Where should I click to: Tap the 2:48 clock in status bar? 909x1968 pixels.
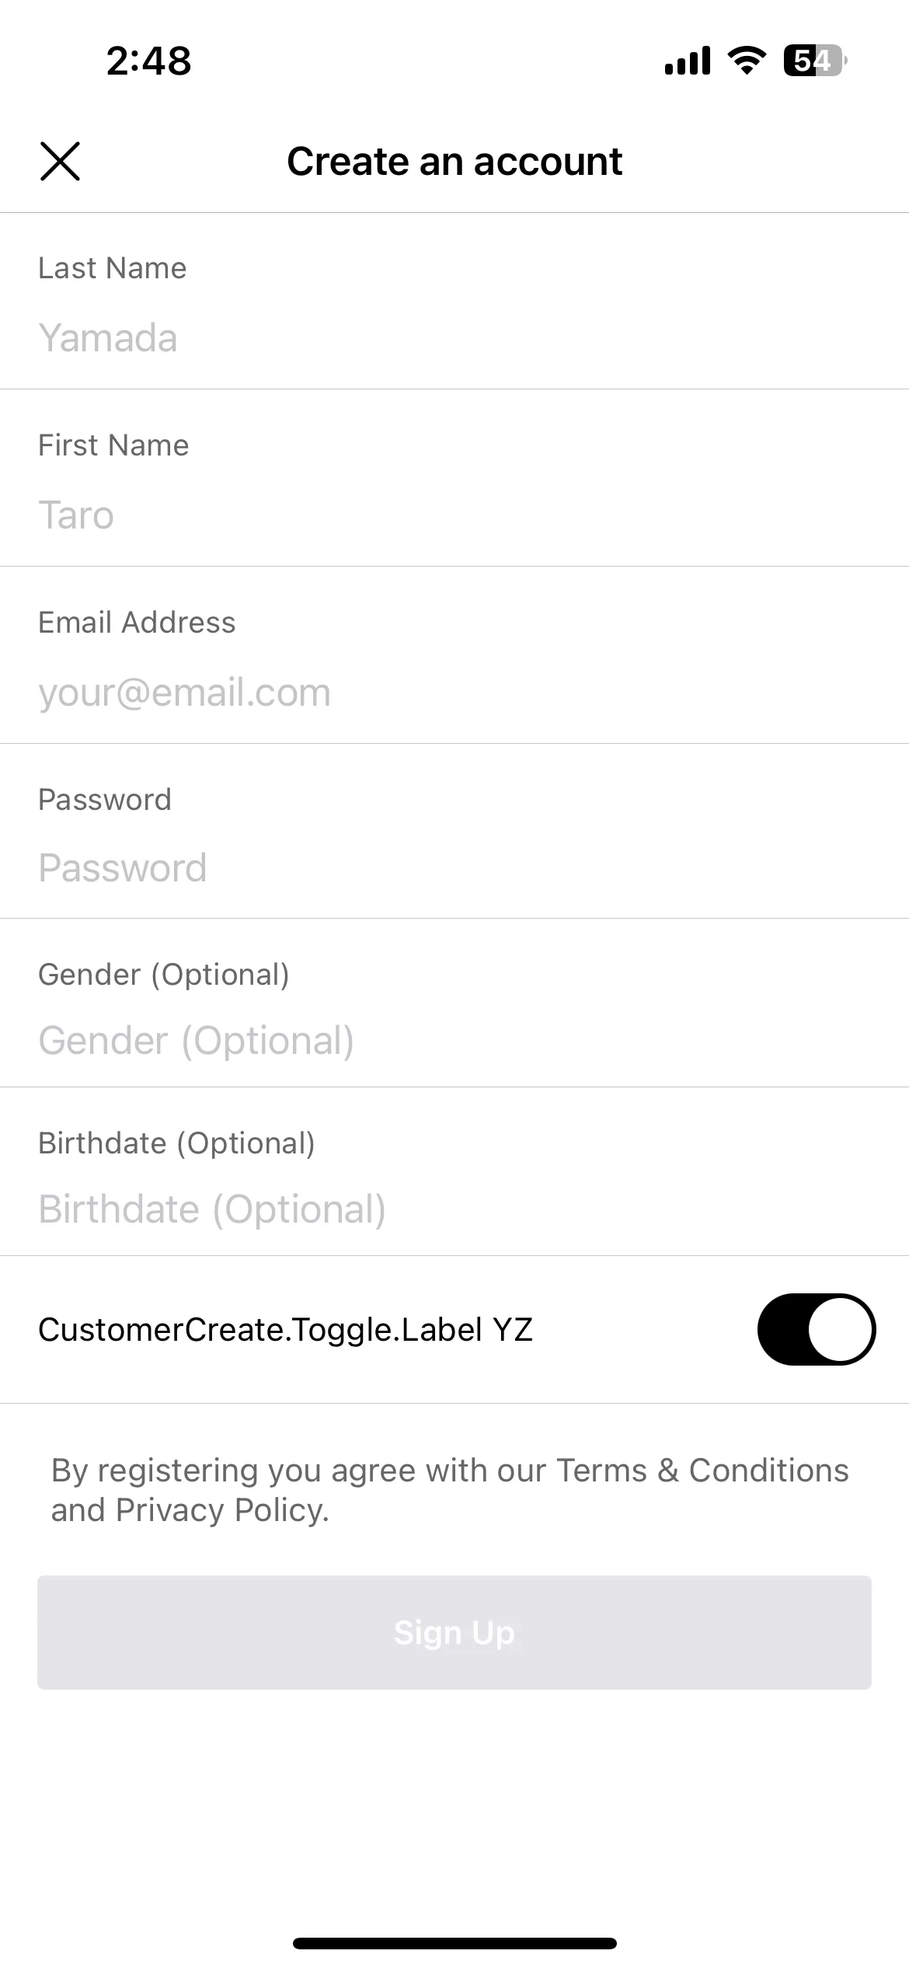(x=148, y=61)
